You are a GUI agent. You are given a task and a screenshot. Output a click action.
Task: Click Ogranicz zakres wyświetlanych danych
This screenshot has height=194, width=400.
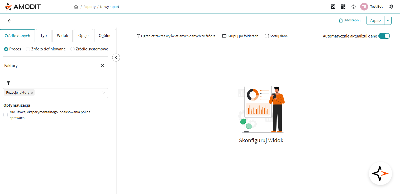pos(176,36)
